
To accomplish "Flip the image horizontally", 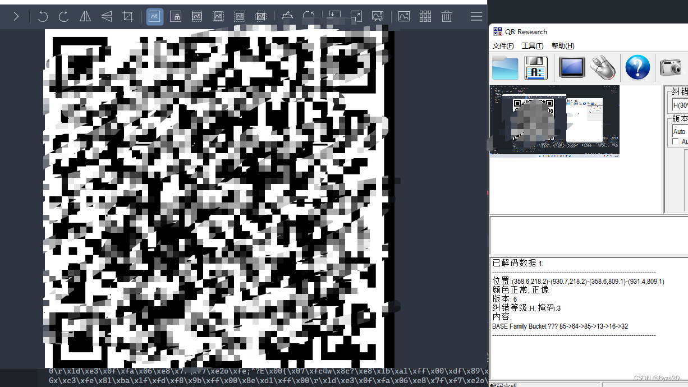I will pyautogui.click(x=85, y=17).
